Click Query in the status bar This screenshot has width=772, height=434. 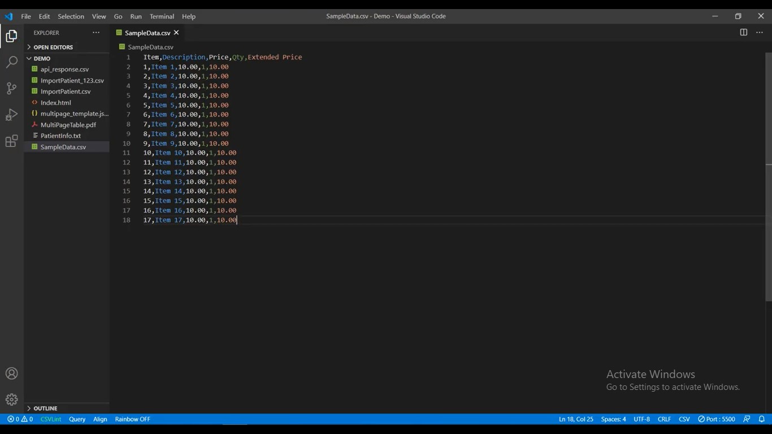pyautogui.click(x=77, y=419)
